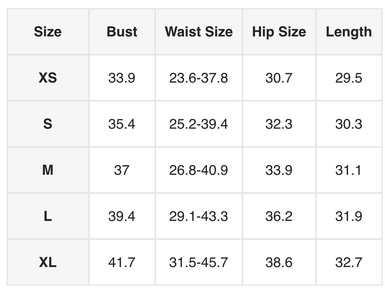Viewport: 385px width, 293px height.
Task: Click the S hip value 32.3
Action: click(279, 124)
